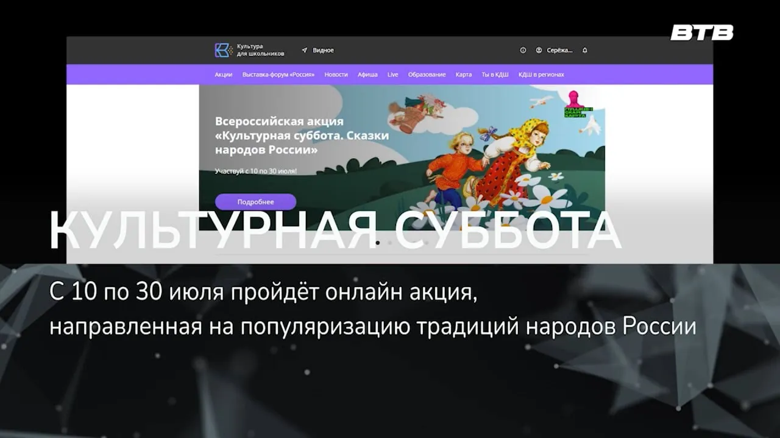Open Образование section

pyautogui.click(x=427, y=74)
